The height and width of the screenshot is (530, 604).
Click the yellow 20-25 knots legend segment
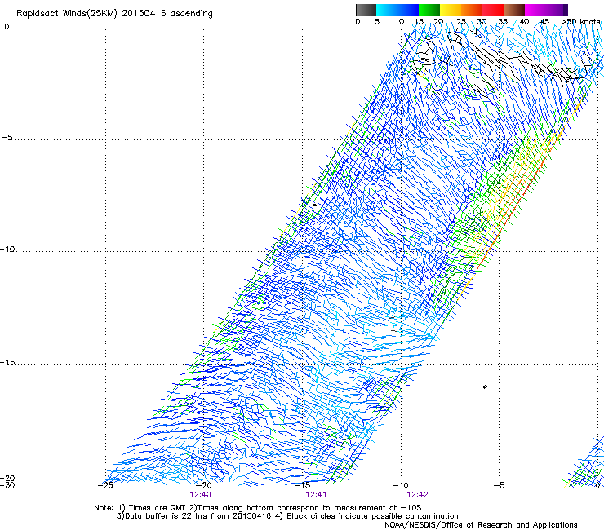click(451, 10)
